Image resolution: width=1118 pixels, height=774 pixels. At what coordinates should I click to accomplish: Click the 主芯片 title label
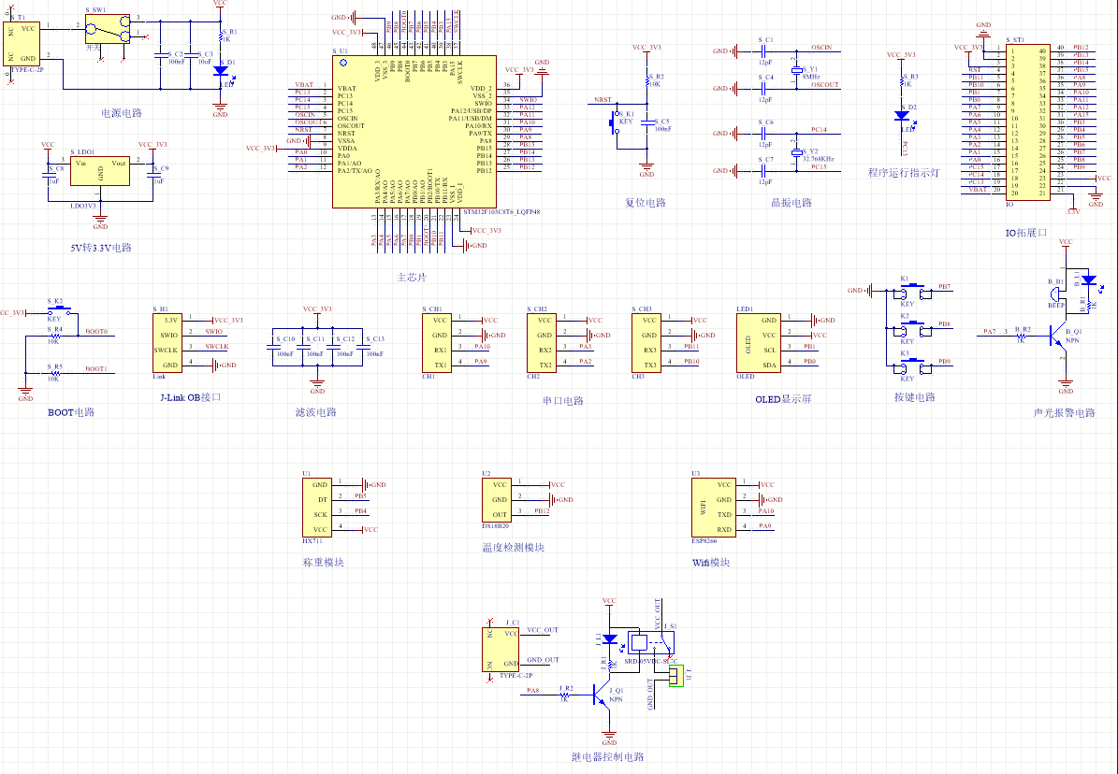click(412, 278)
